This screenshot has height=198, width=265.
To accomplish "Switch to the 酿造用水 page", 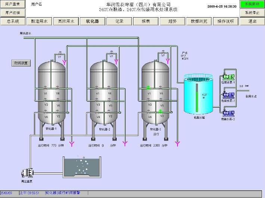I will (x=39, y=21).
